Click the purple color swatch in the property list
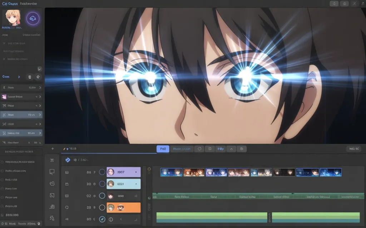This screenshot has width=366, height=228. coord(4,97)
